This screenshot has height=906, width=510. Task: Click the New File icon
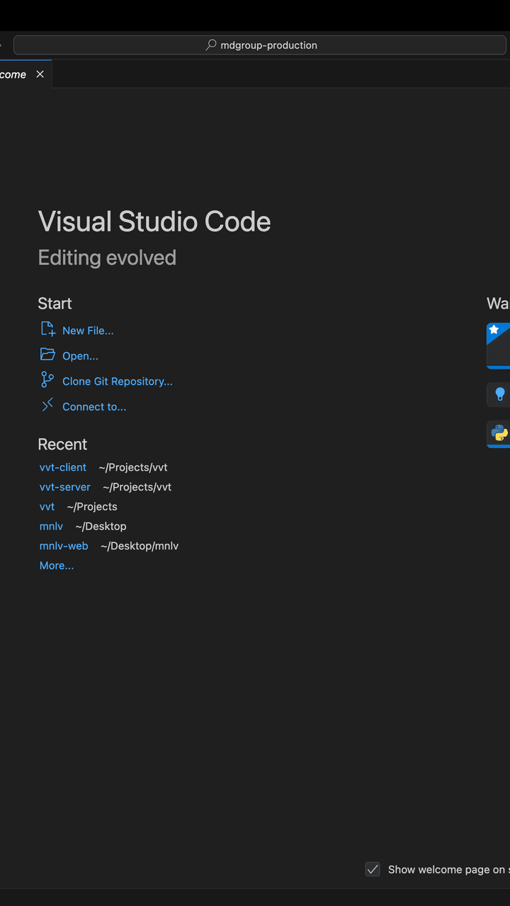[48, 329]
